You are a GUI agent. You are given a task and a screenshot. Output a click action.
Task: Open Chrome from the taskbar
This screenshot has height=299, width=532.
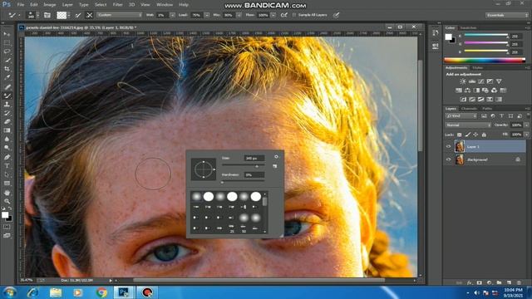pos(101,292)
